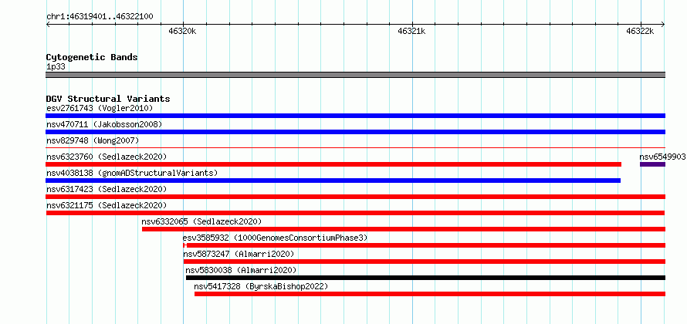Open the nsv5417328 (ByrskaBishop2022) label
Image resolution: width=687 pixels, height=324 pixels.
[x=261, y=286]
